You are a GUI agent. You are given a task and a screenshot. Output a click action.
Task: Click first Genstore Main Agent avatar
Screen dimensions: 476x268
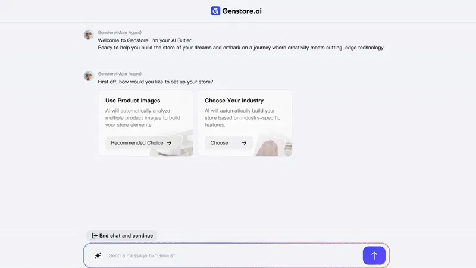coord(89,35)
